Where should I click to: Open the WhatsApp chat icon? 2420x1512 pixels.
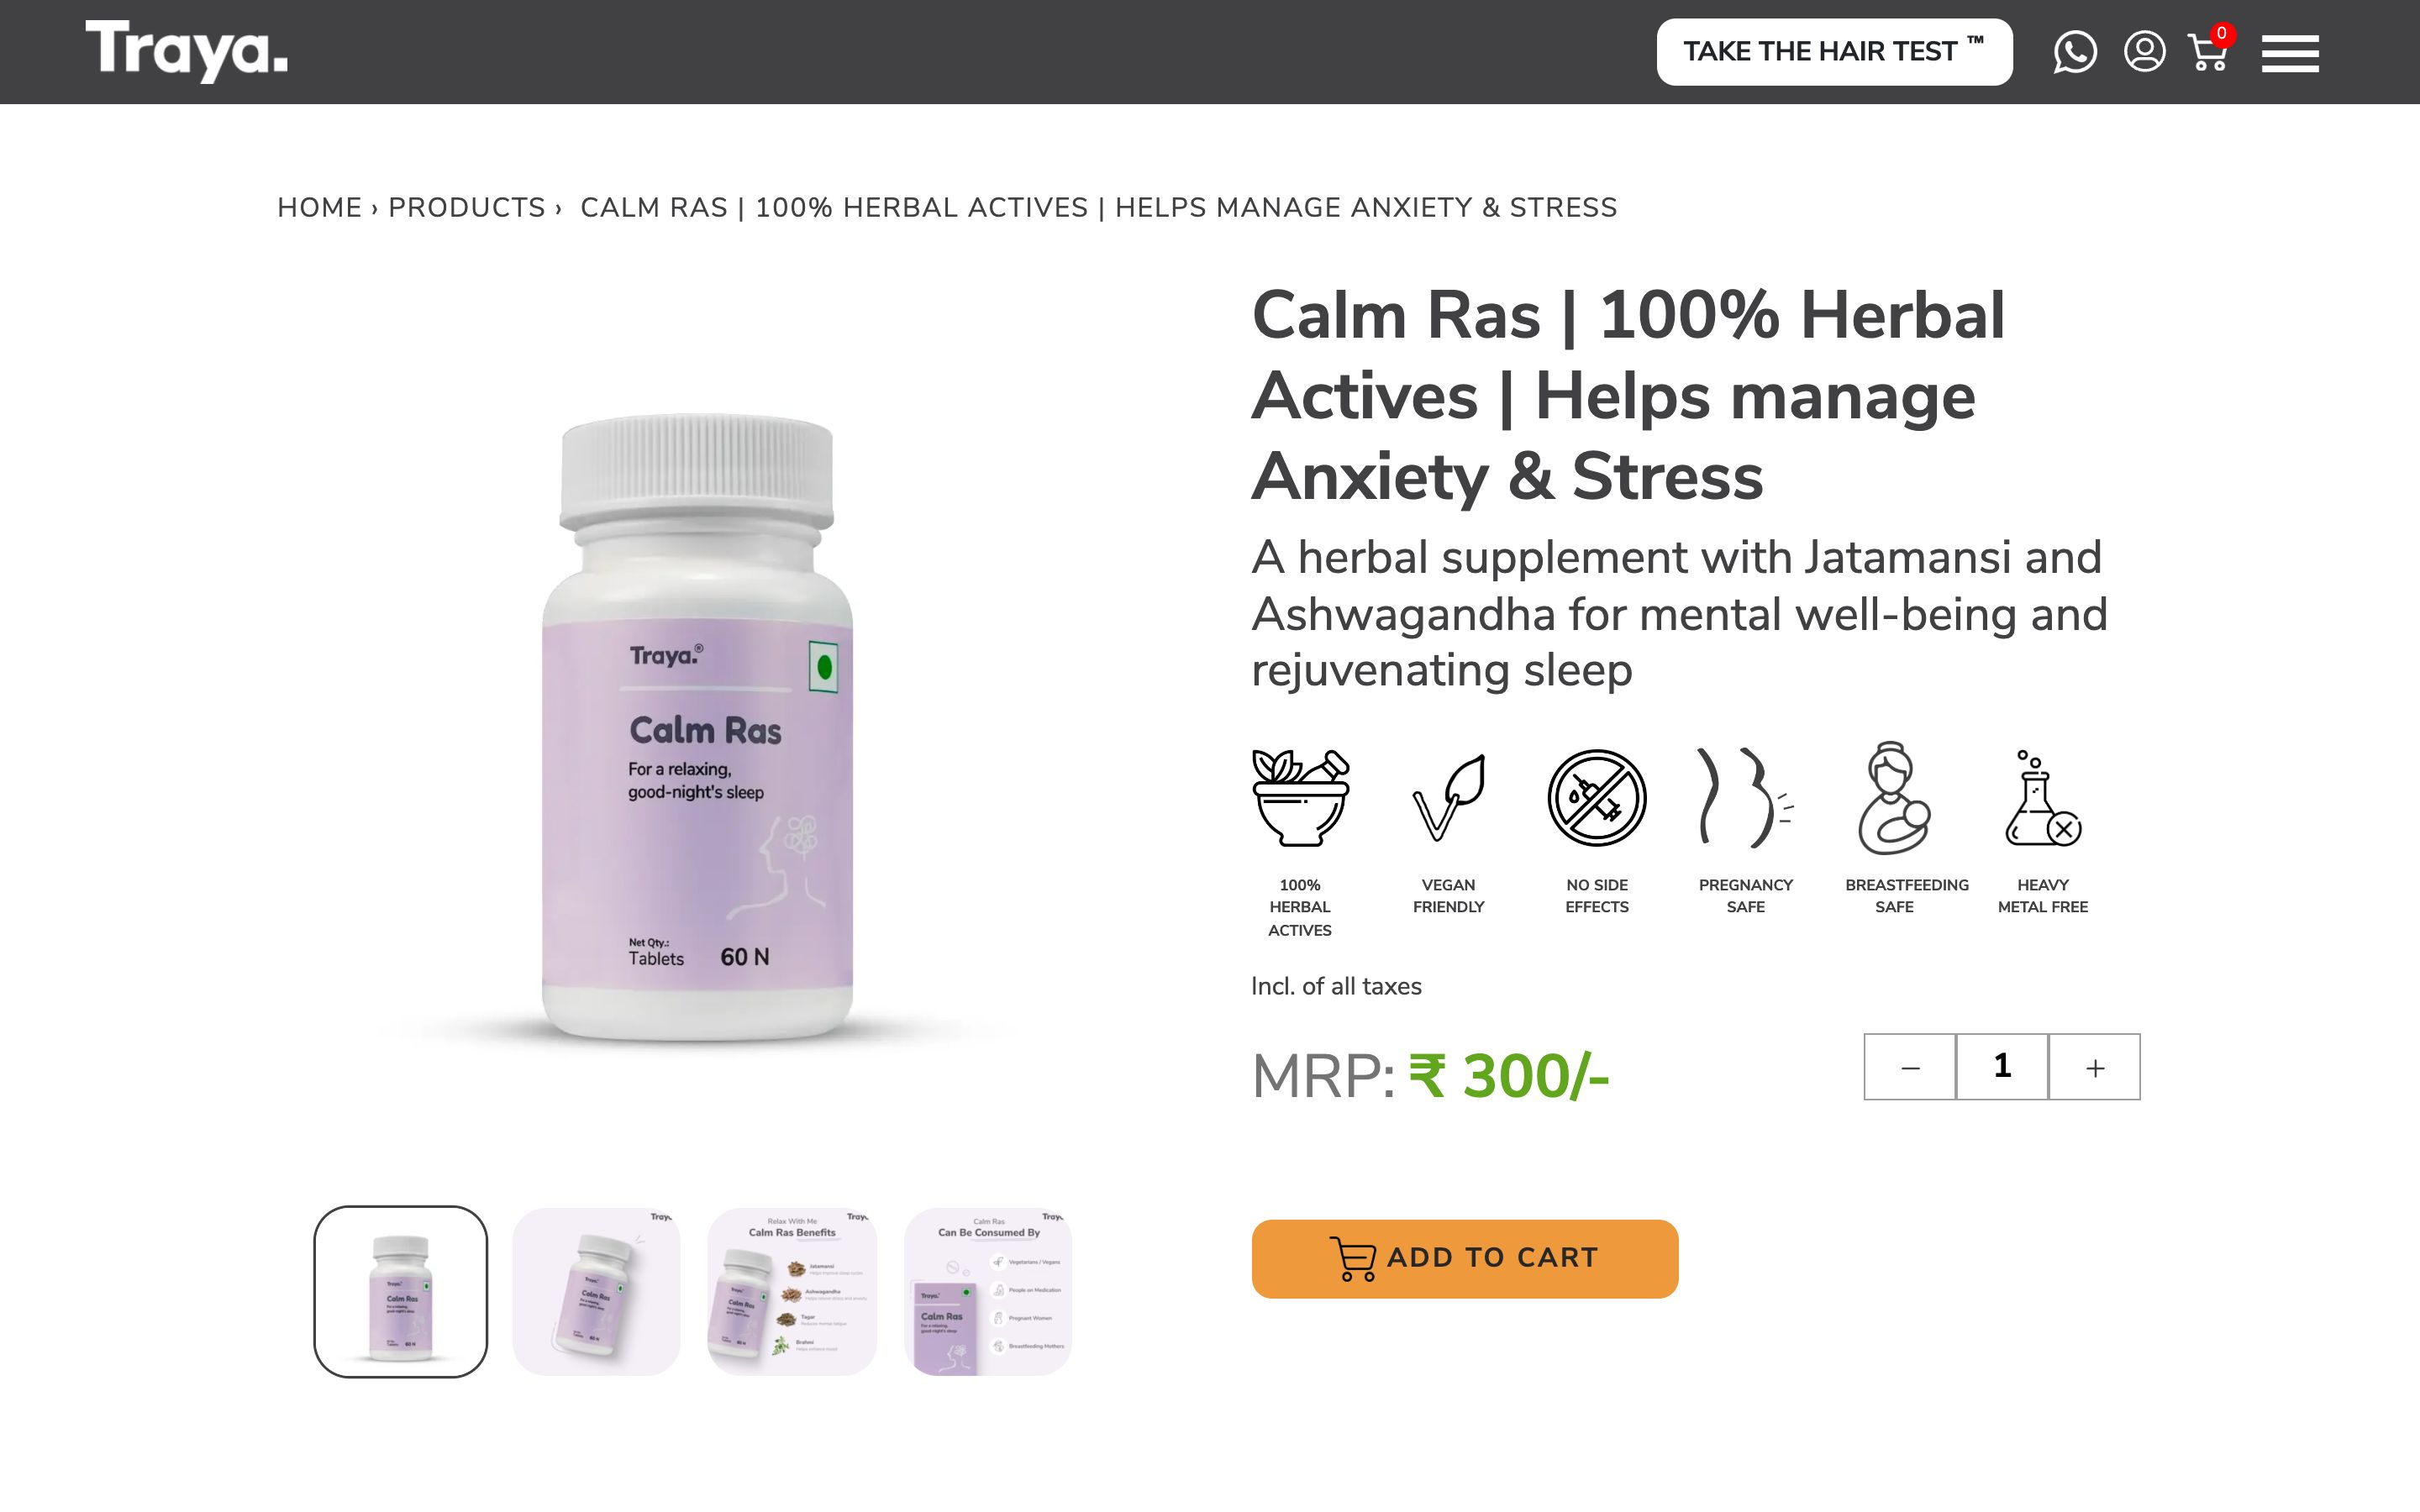2074,52
